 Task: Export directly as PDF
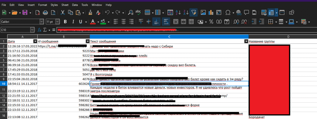click(37, 12)
